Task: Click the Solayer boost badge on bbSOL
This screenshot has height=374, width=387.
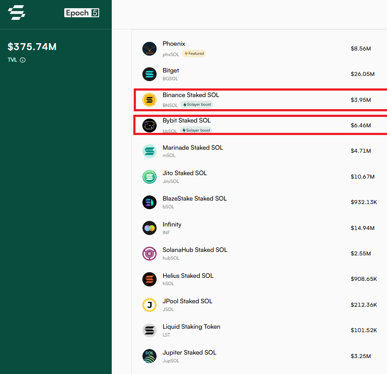Action: (x=196, y=130)
